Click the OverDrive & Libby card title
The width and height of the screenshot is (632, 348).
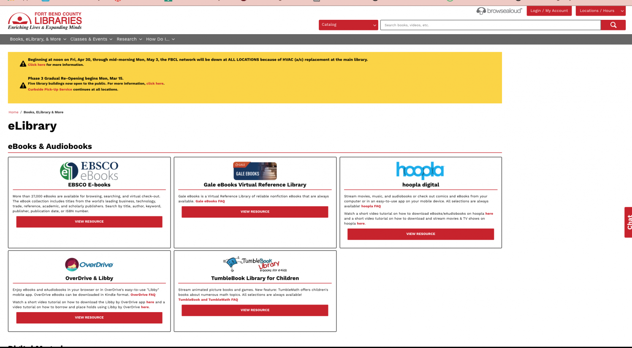point(89,278)
